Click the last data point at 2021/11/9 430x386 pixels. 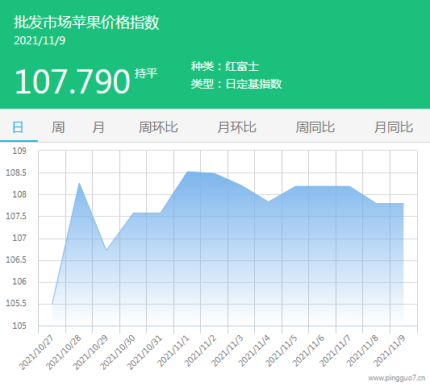click(x=403, y=204)
